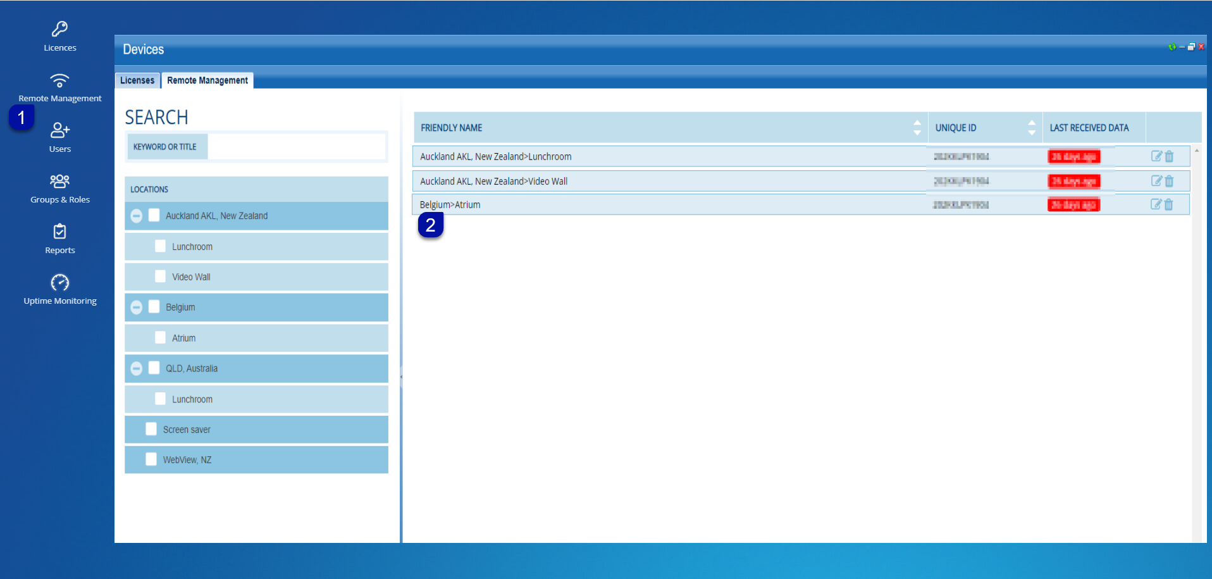Click the red last-received badge for Belgium>Atrium
The image size is (1212, 579).
coord(1073,204)
